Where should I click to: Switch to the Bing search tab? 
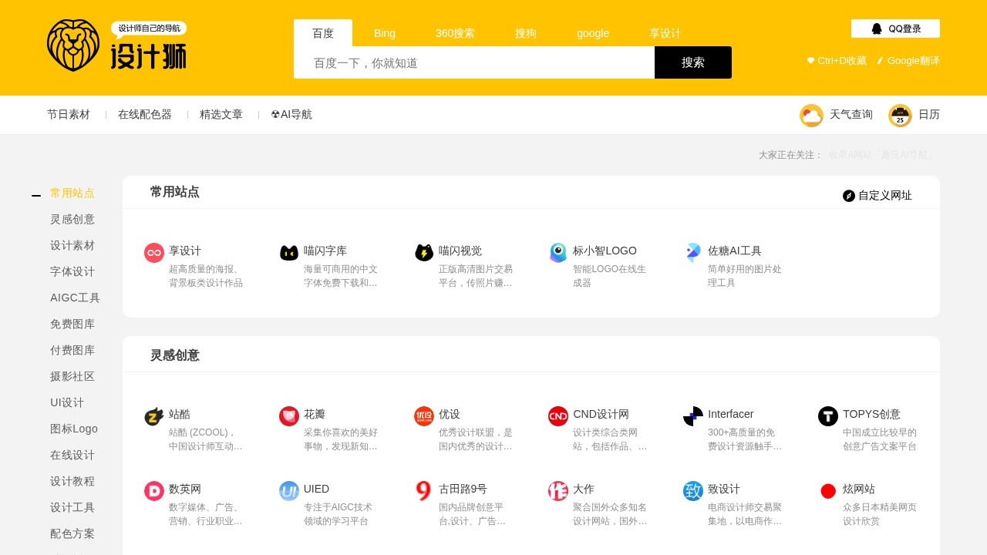click(384, 33)
